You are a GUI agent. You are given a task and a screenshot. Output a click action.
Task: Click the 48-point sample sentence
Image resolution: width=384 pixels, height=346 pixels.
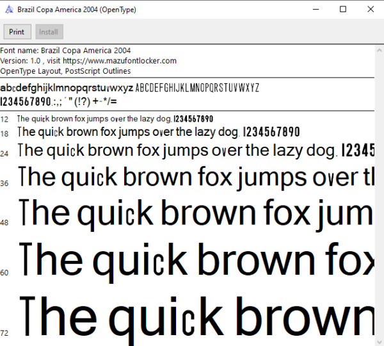[196, 214]
